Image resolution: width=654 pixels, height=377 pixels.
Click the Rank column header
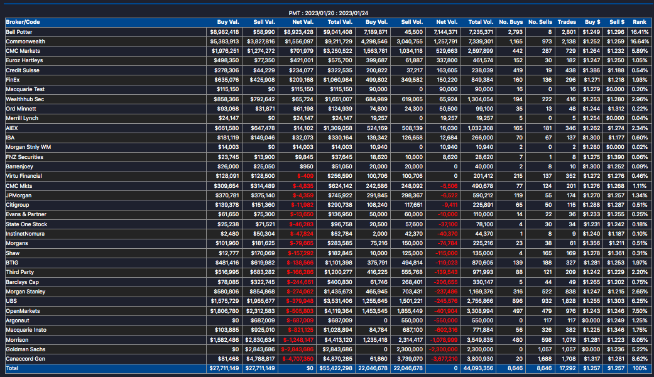[x=640, y=22]
